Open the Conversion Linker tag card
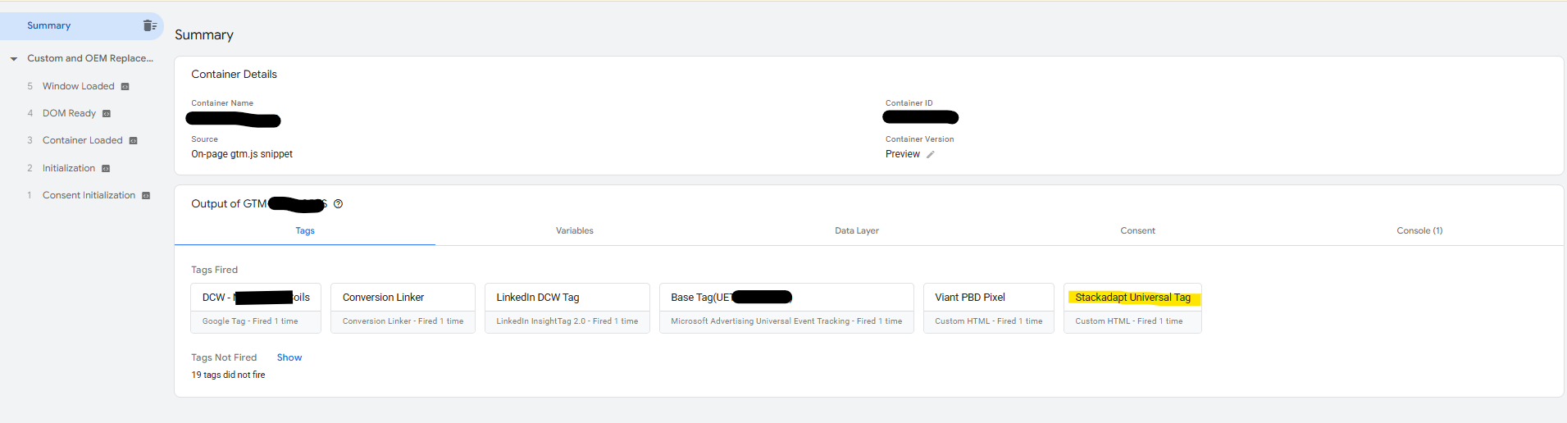 tap(403, 308)
